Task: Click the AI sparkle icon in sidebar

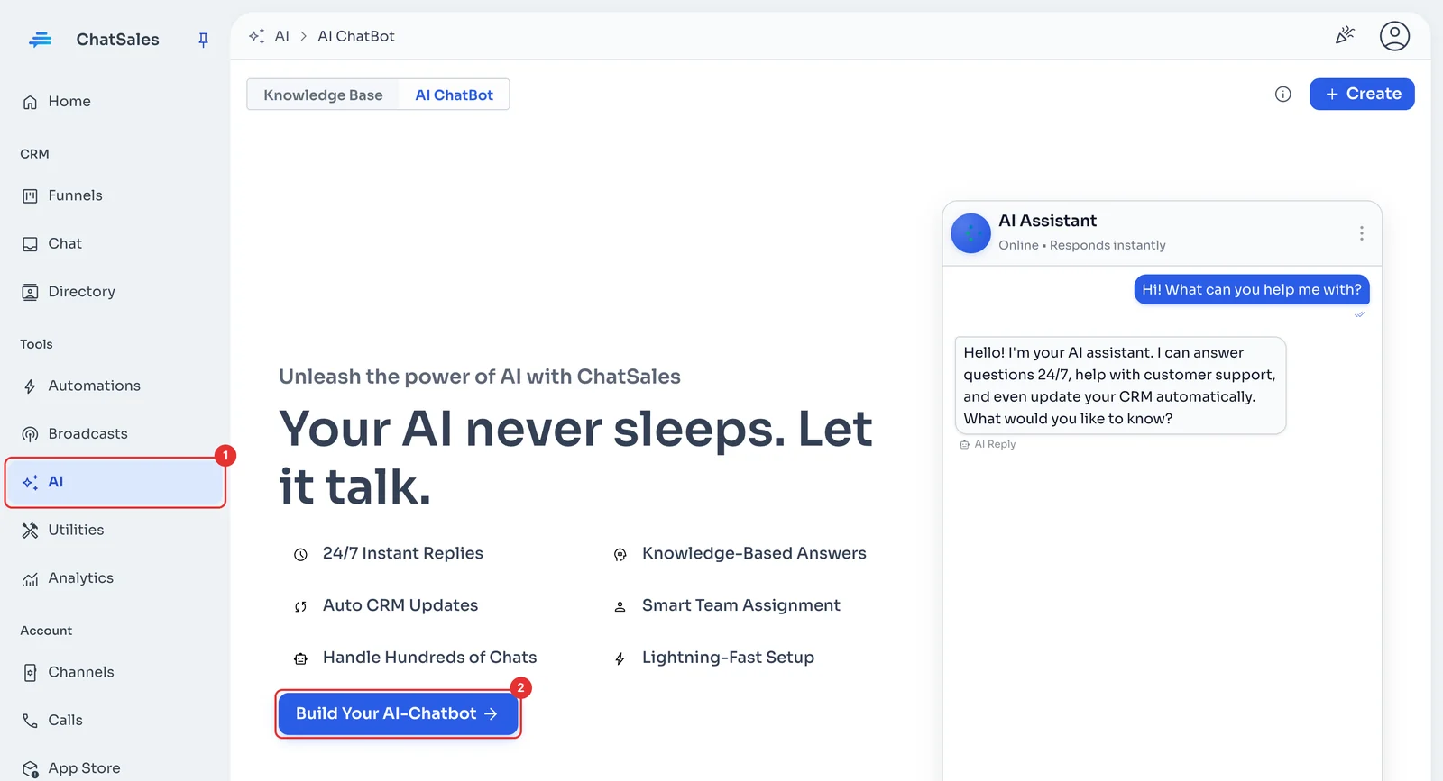Action: [30, 482]
